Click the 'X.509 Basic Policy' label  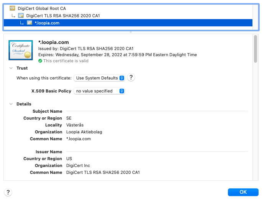pyautogui.click(x=51, y=91)
